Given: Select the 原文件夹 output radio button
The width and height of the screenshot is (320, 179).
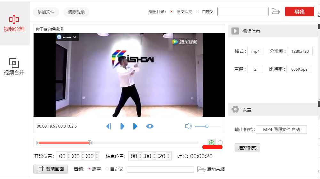Looking at the screenshot, I should click(x=171, y=12).
